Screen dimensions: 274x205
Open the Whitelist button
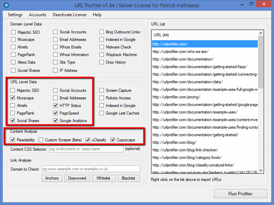click(x=104, y=178)
